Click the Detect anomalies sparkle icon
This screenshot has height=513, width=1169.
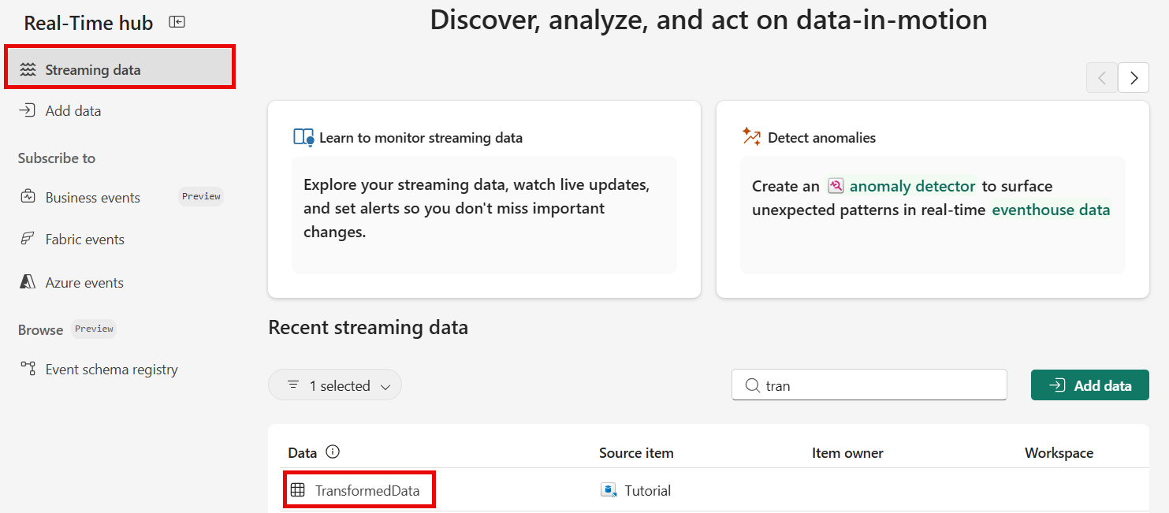click(751, 137)
